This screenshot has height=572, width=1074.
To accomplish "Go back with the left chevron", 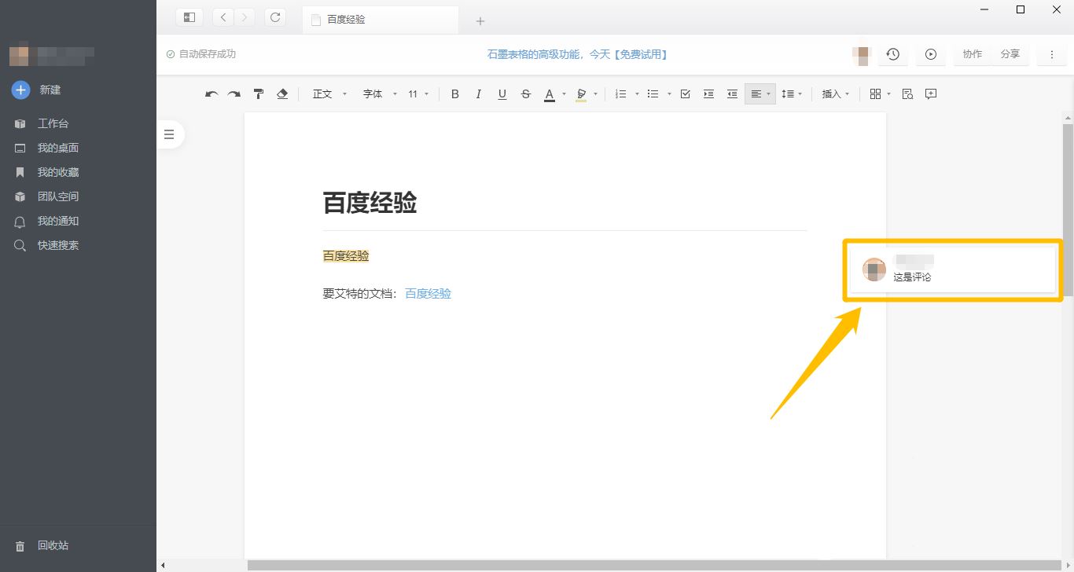I will (x=223, y=17).
